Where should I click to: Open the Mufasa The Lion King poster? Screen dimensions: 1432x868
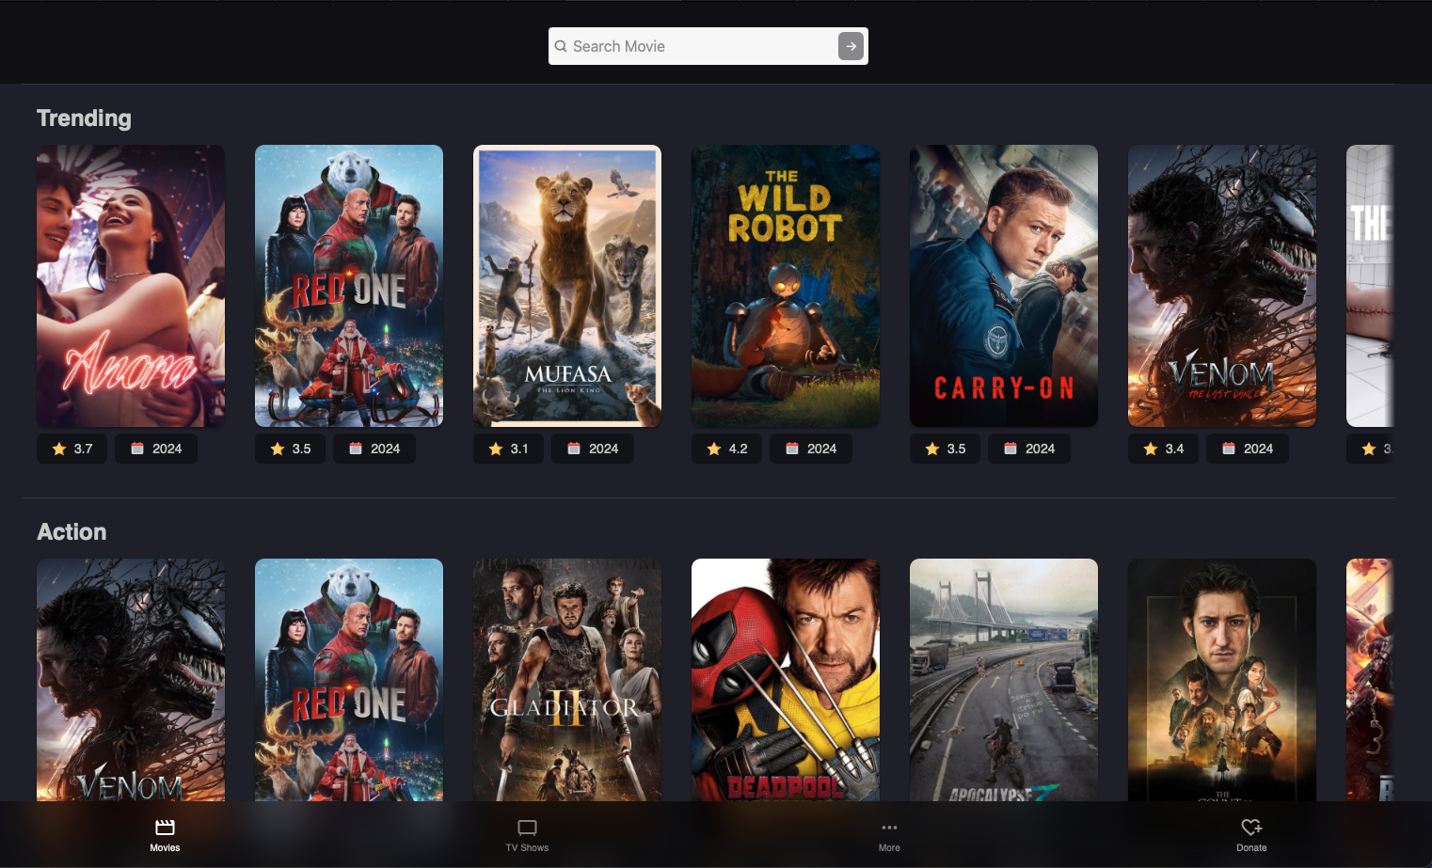click(567, 286)
